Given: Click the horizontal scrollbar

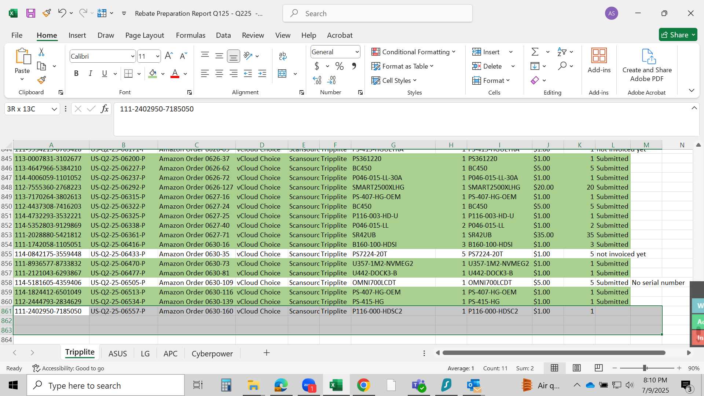Looking at the screenshot, I should click(x=554, y=353).
